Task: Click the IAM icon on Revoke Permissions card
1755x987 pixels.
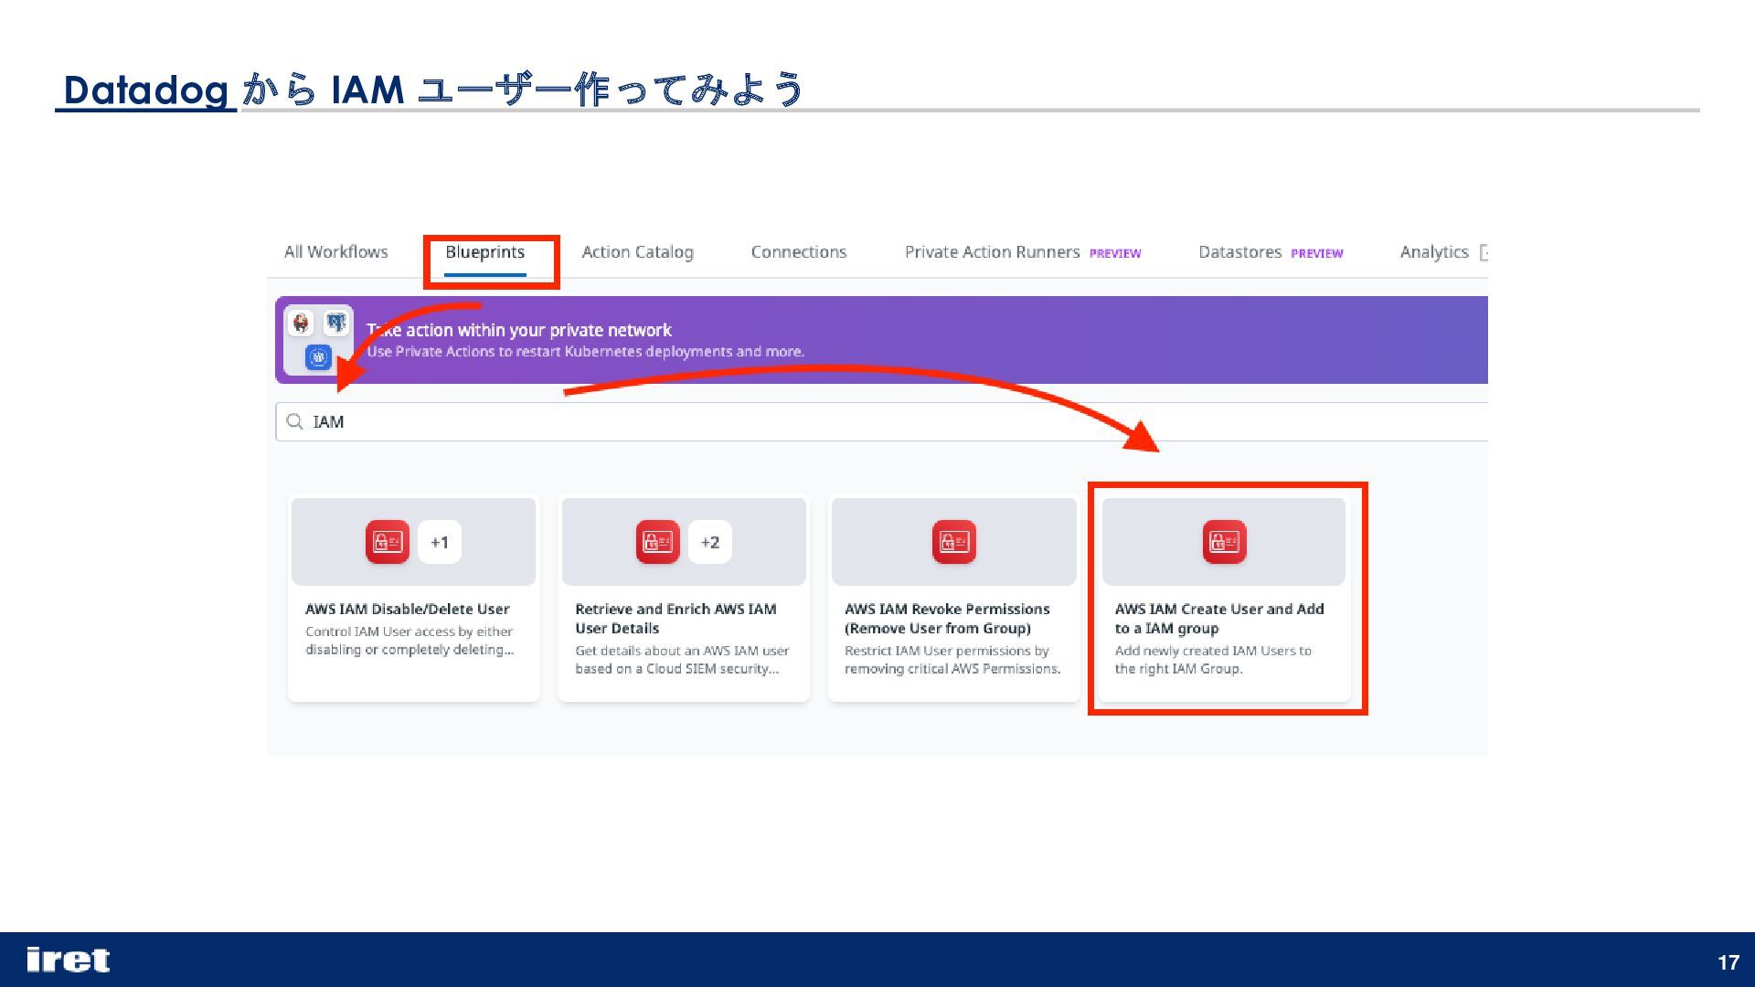Action: (954, 542)
